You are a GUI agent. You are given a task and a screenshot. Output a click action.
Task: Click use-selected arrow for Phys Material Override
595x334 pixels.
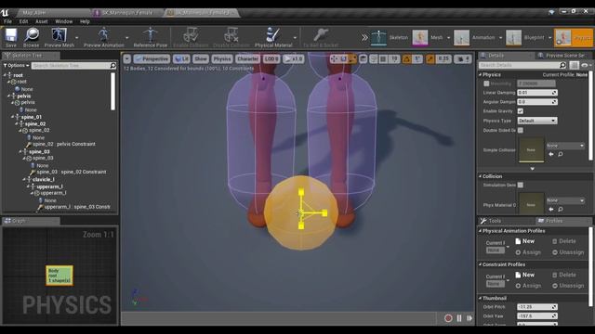(551, 209)
